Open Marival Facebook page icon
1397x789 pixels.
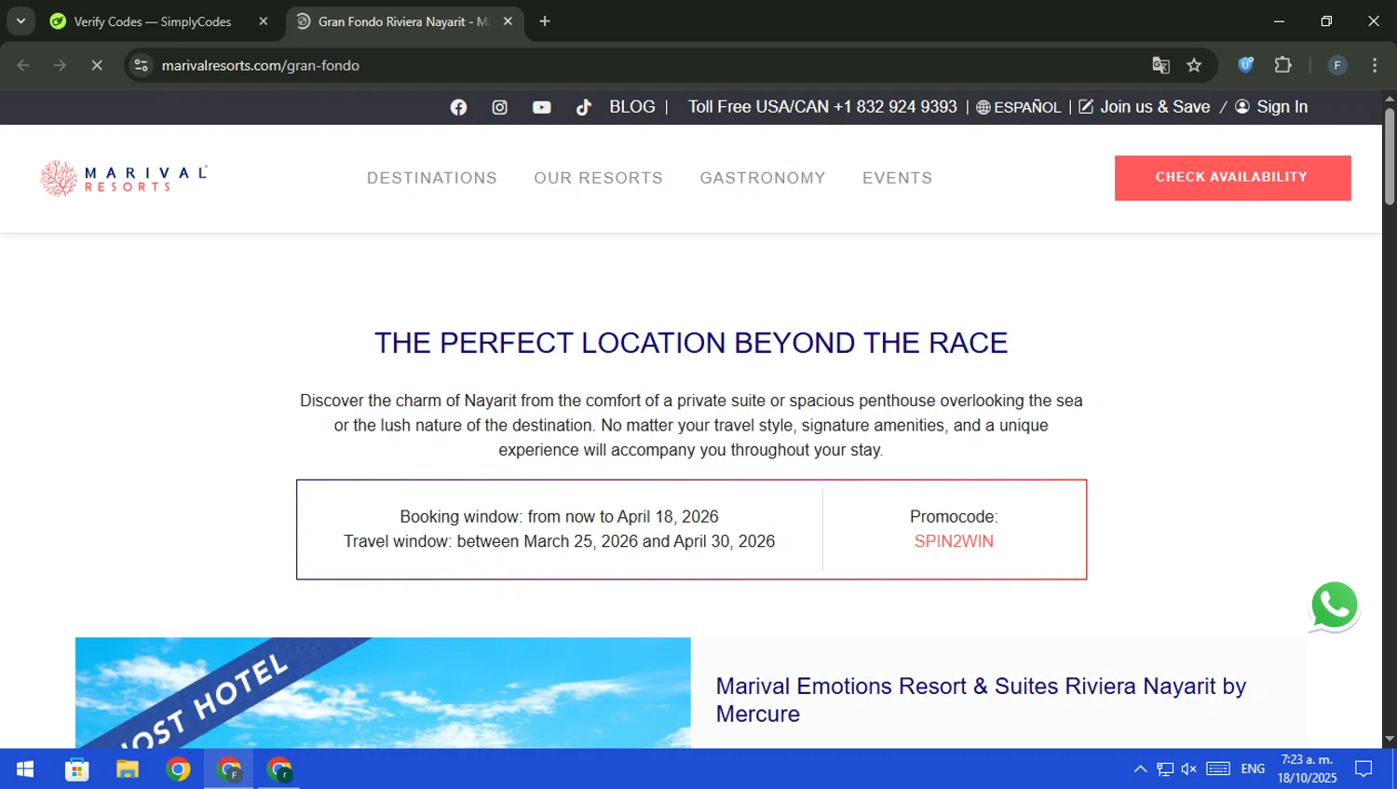458,107
